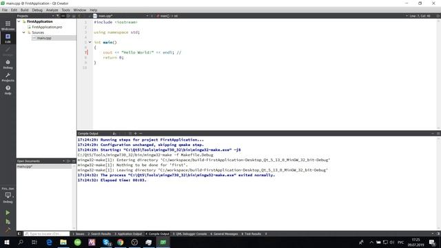Open the QML Debugger Console pane
Screen dimensions: 441x248
[x=189, y=234]
